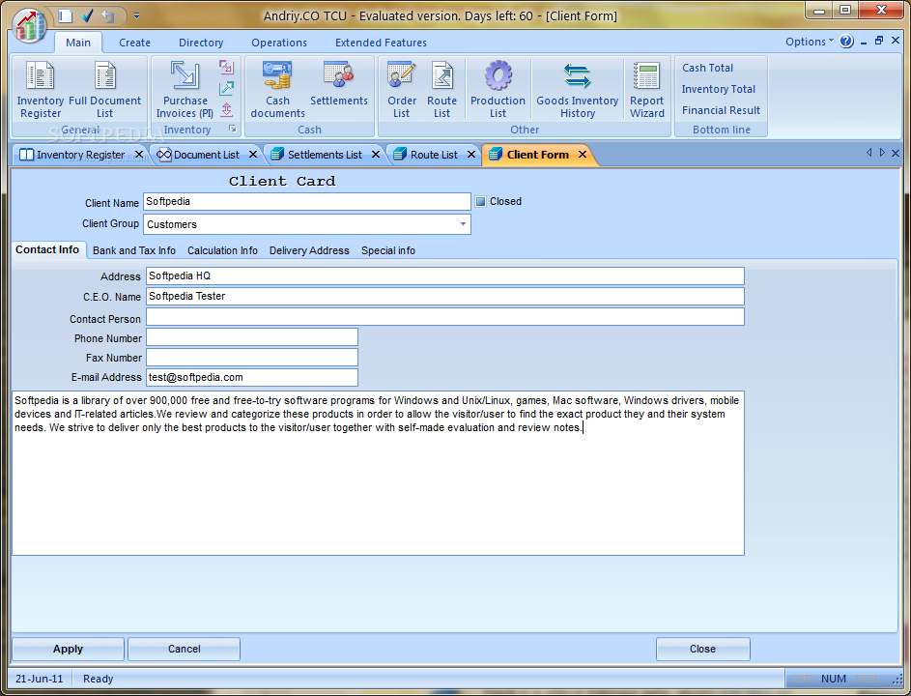Switch to the Directory ribbon tab
Viewport: 911px width, 696px height.
point(201,43)
